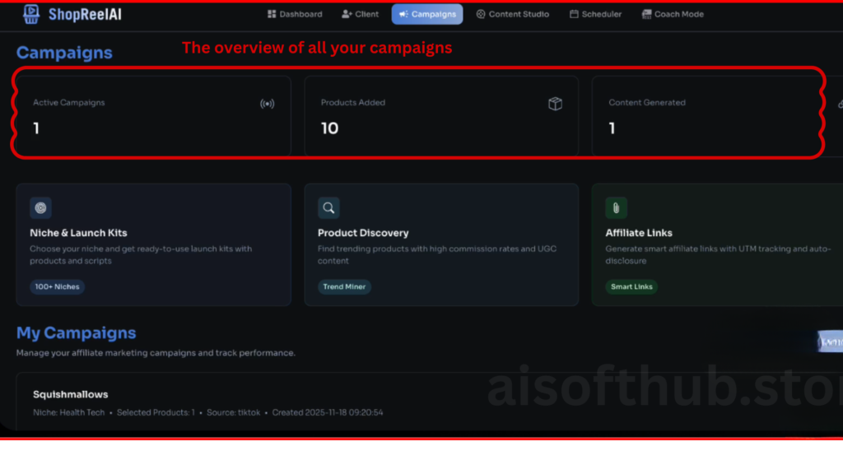Click the Scheduler calendar icon
The width and height of the screenshot is (843, 474).
coord(574,14)
